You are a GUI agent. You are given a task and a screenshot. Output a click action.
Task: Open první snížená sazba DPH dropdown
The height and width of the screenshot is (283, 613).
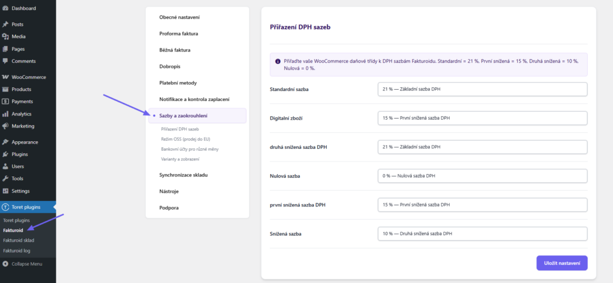(x=482, y=205)
